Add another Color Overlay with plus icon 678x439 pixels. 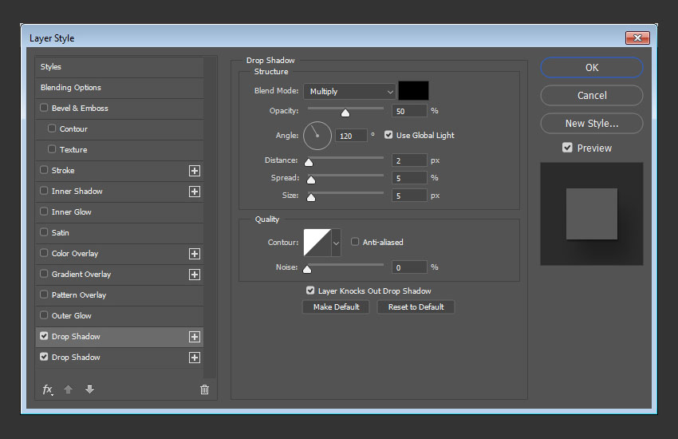click(x=195, y=254)
